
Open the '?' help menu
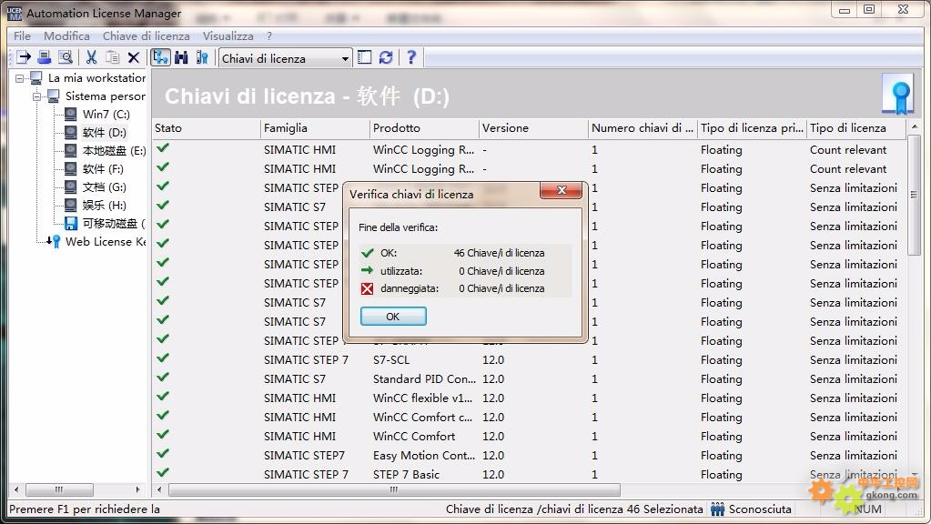coord(269,36)
